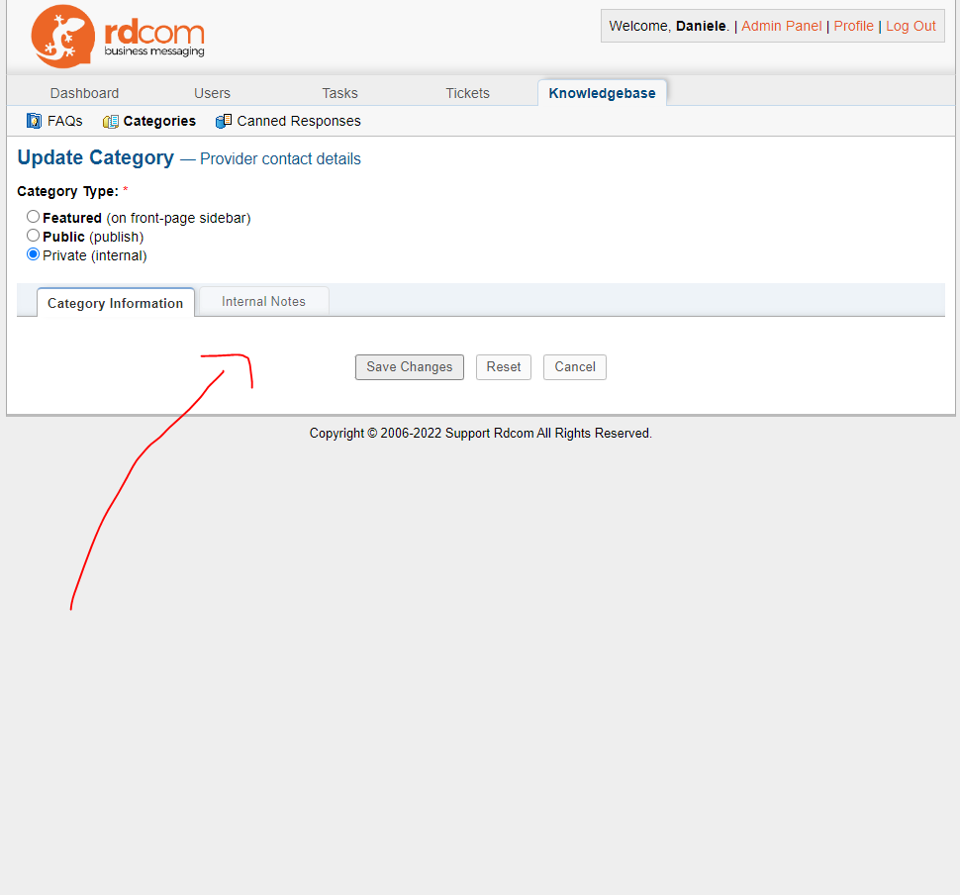Open the Tickets tab
Image resolution: width=960 pixels, height=895 pixels.
(x=467, y=93)
